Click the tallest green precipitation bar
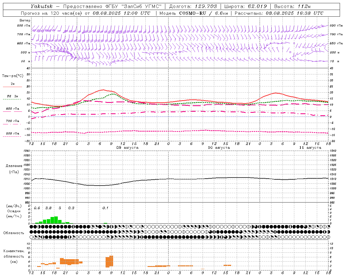 56,220
